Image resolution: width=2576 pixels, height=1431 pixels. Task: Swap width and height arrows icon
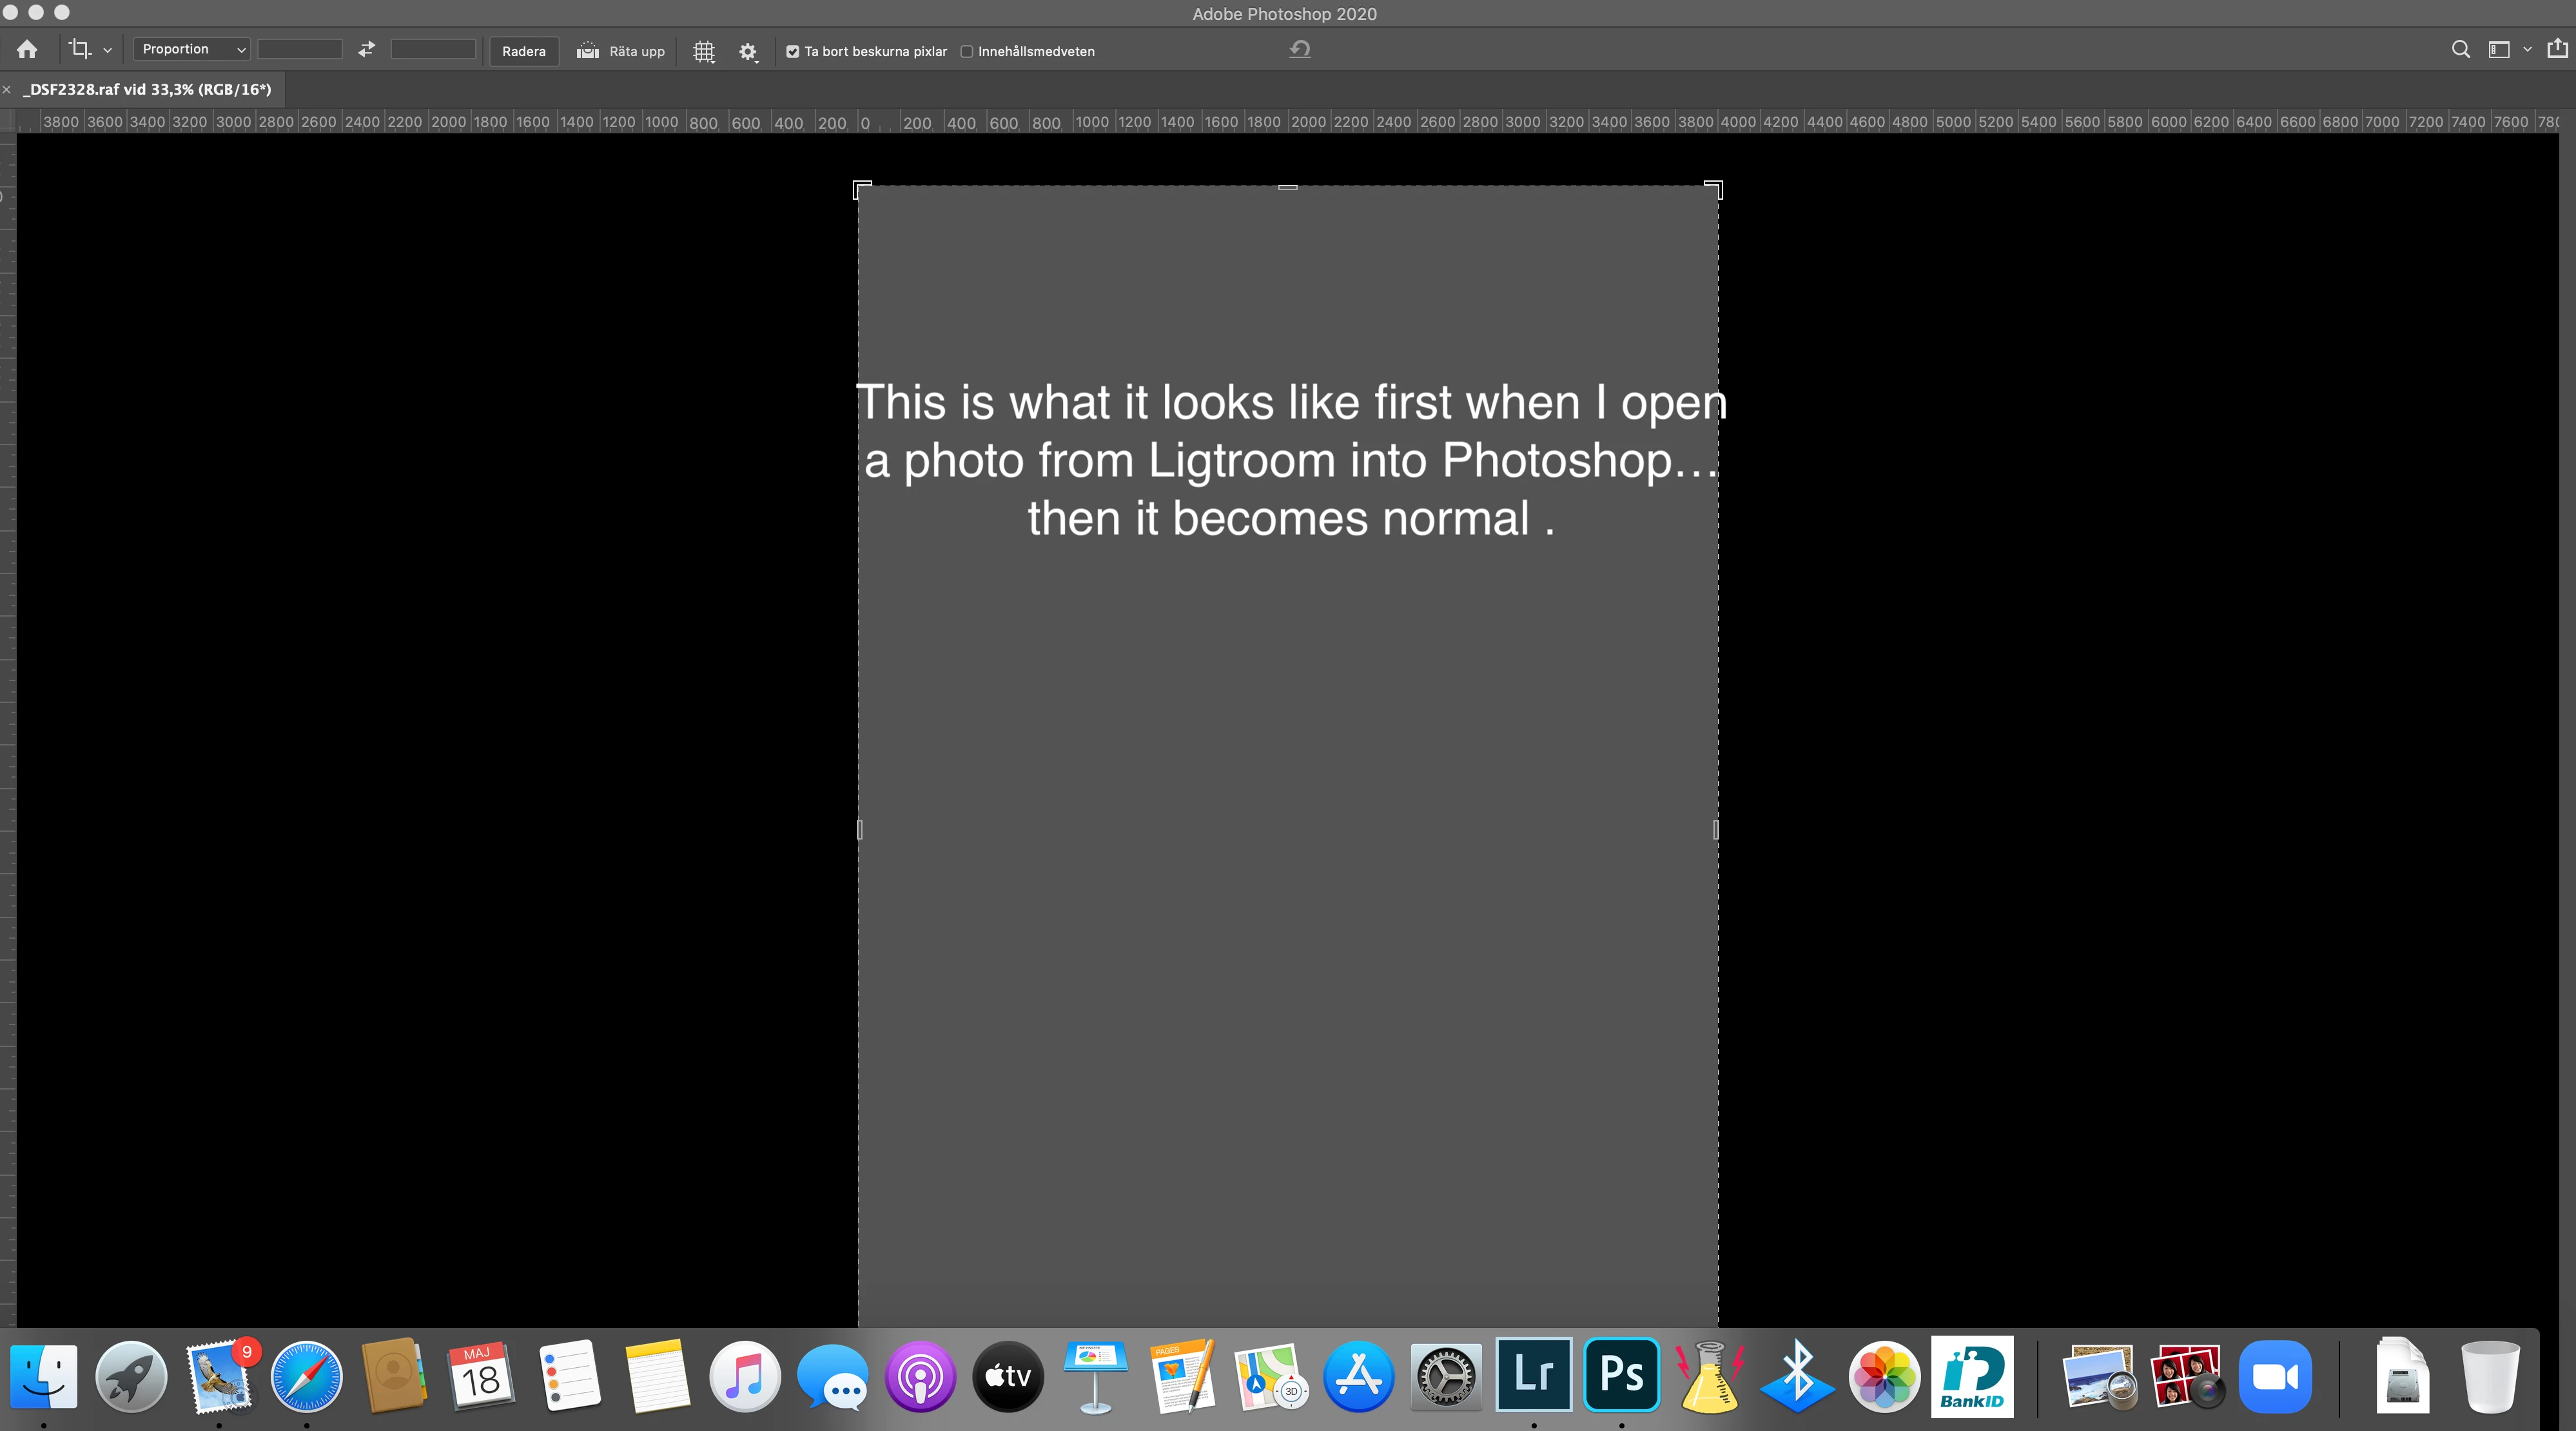367,49
